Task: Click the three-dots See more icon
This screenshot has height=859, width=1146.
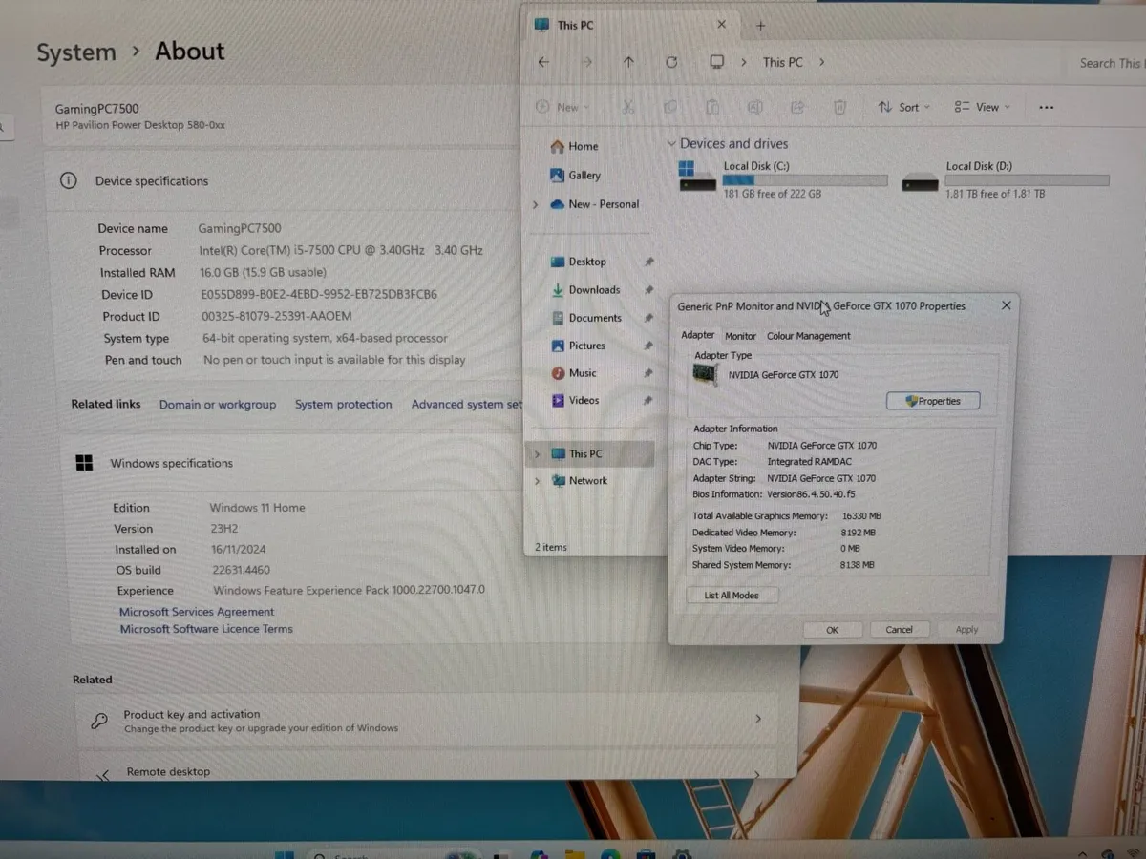Action: tap(1046, 108)
